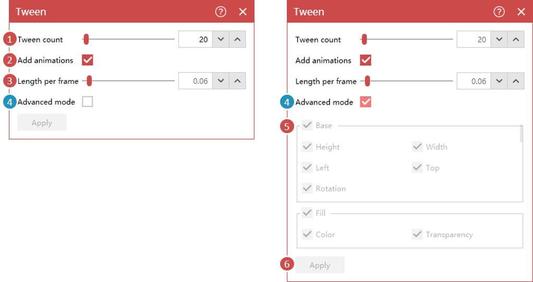The image size is (533, 282).
Task: Decrease Length per frame in the expanded advanced dialog
Action: pyautogui.click(x=499, y=81)
